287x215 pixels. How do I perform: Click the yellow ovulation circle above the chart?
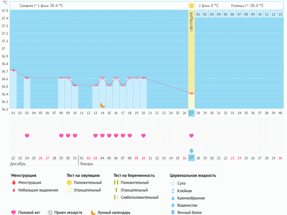tap(191, 6)
